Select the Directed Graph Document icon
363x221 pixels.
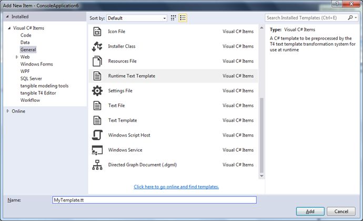tap(97, 165)
